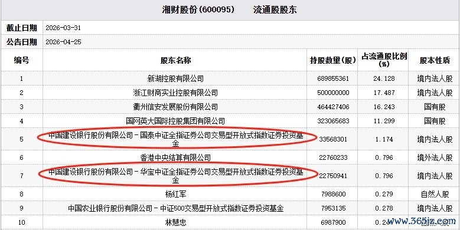Viewport: 460px width, 230px height.
Task: Click the 股本性质 column header
Action: [x=435, y=60]
